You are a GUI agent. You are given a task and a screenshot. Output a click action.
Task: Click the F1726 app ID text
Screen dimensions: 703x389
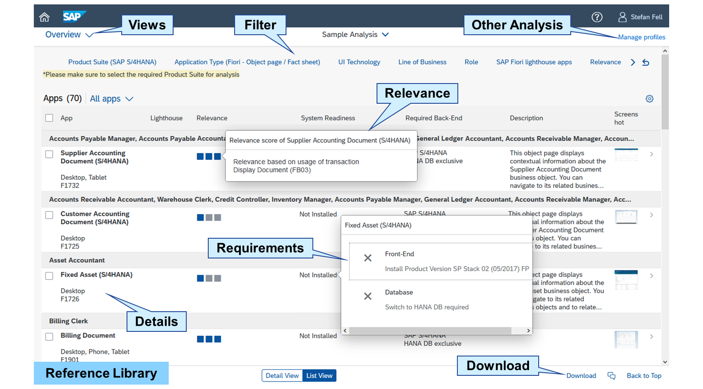click(x=70, y=299)
